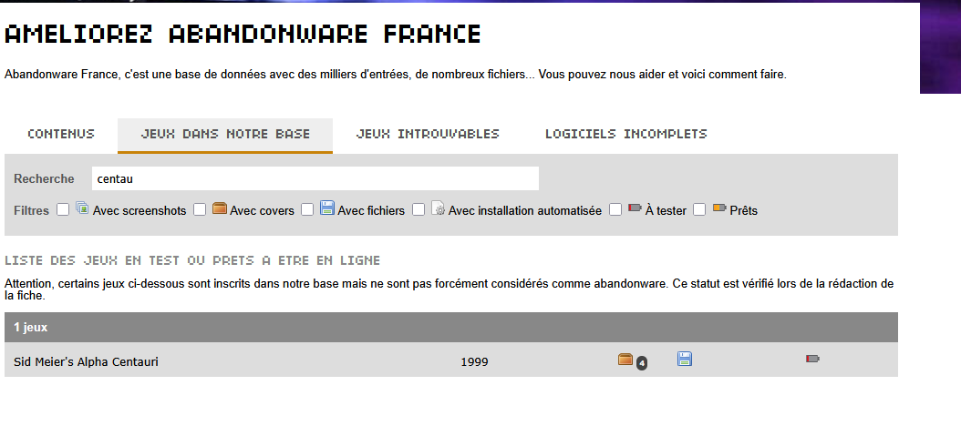Click the covers box icon in the filters
The width and height of the screenshot is (961, 426).
(220, 208)
